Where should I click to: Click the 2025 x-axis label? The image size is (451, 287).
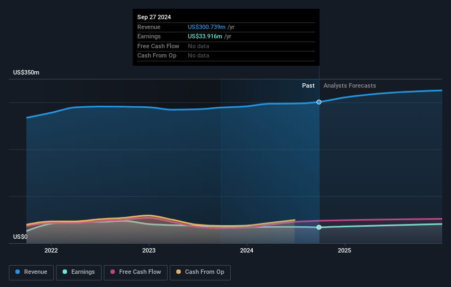click(344, 251)
